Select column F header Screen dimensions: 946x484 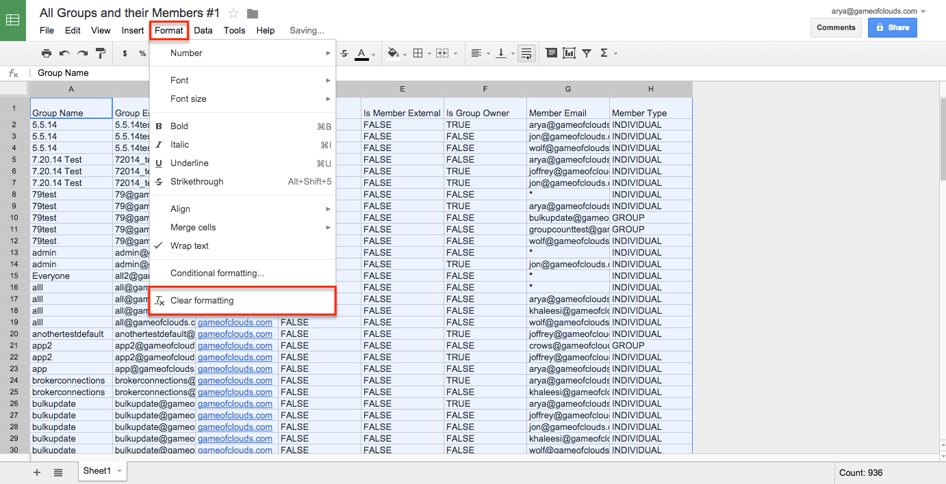[x=485, y=89]
